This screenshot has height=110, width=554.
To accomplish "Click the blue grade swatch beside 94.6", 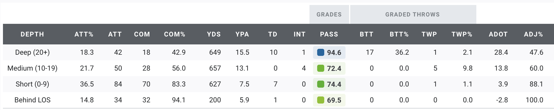I will 320,52.
